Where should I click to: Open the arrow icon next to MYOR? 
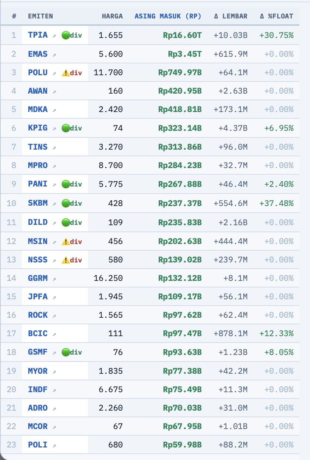(x=54, y=372)
